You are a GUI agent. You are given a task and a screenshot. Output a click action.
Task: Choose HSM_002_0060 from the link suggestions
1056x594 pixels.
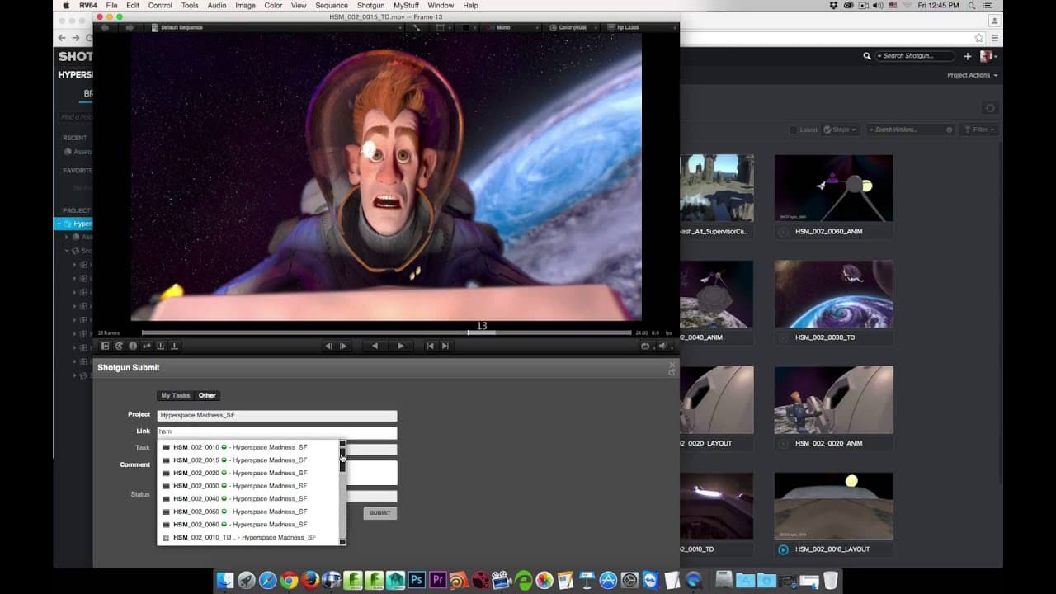click(x=248, y=525)
